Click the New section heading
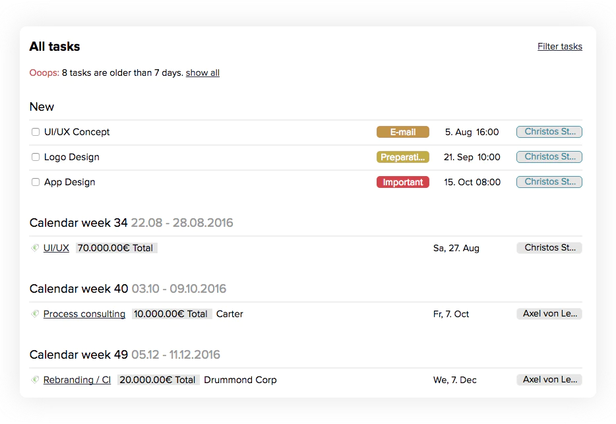 42,107
